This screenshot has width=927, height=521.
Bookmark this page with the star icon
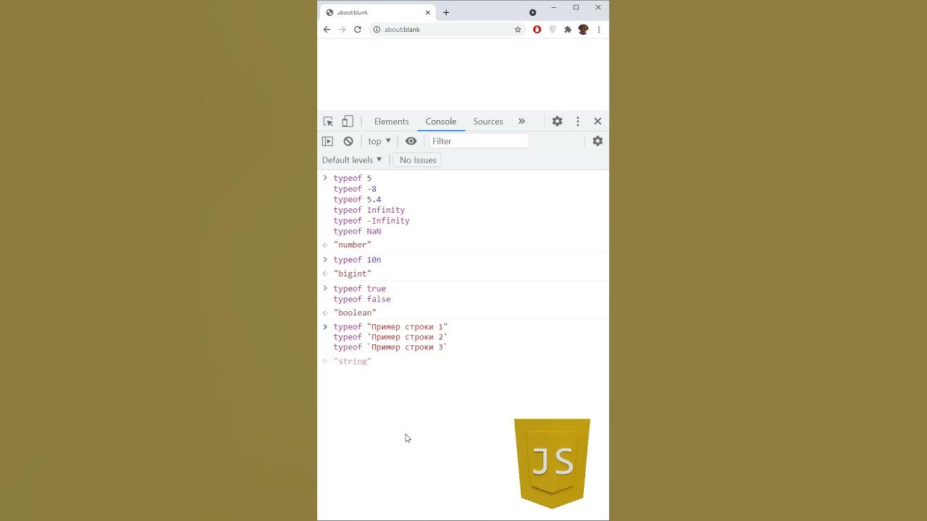[518, 30]
